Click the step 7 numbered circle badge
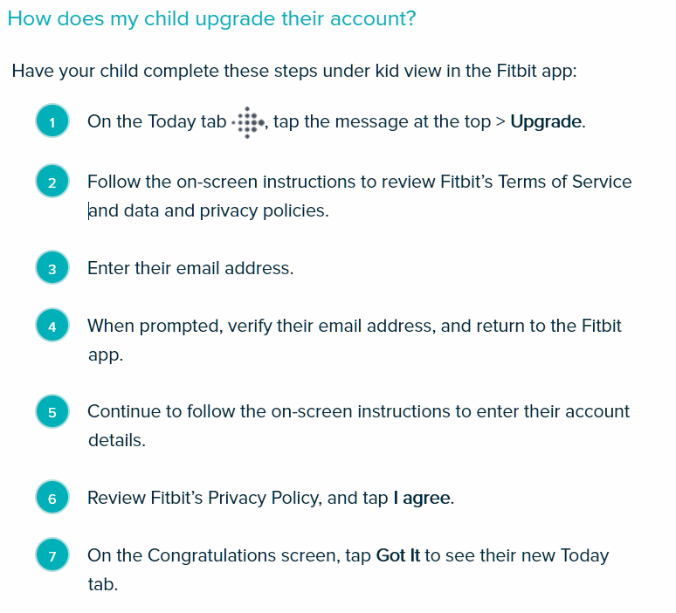Viewport: 676px width, 613px height. point(52,555)
